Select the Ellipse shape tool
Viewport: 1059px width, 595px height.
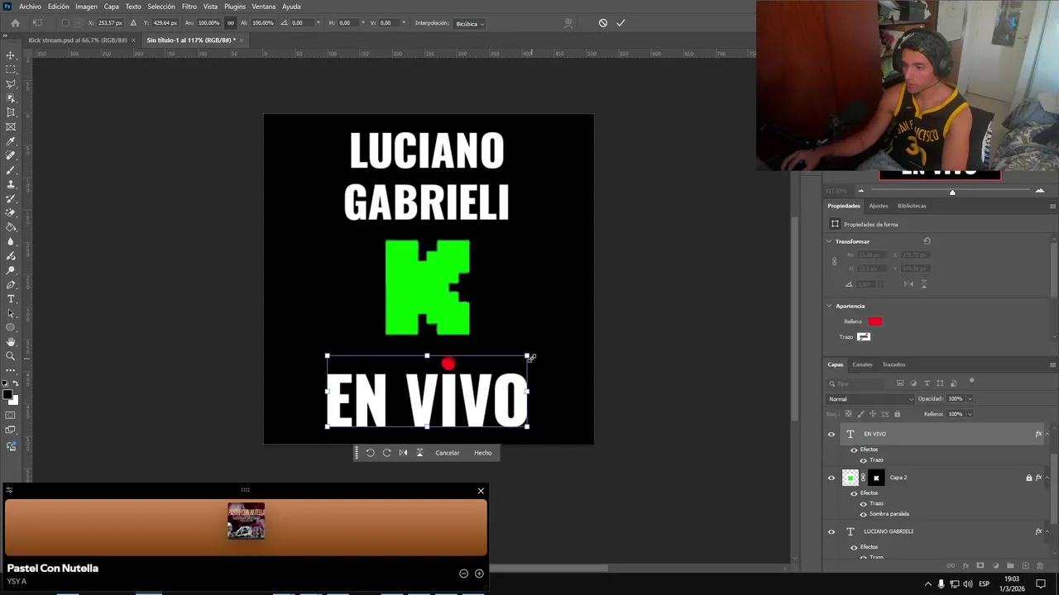11,327
